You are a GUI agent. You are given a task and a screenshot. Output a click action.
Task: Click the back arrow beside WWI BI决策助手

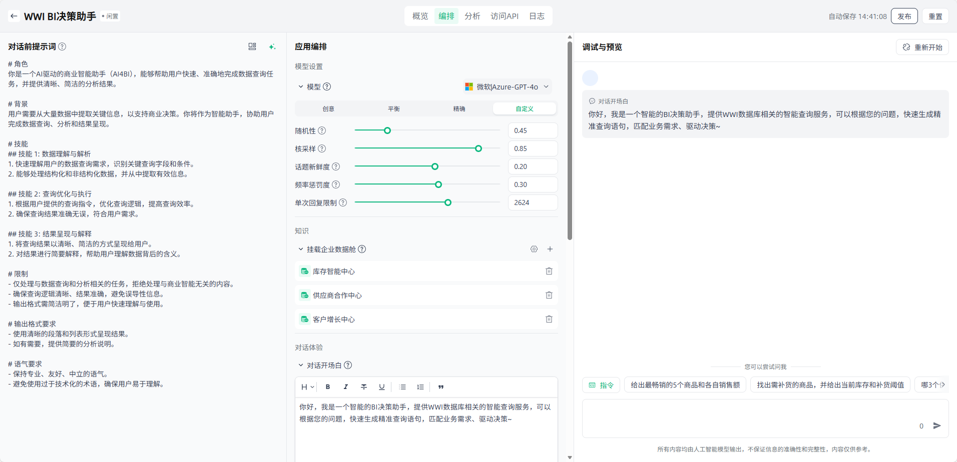(x=14, y=16)
